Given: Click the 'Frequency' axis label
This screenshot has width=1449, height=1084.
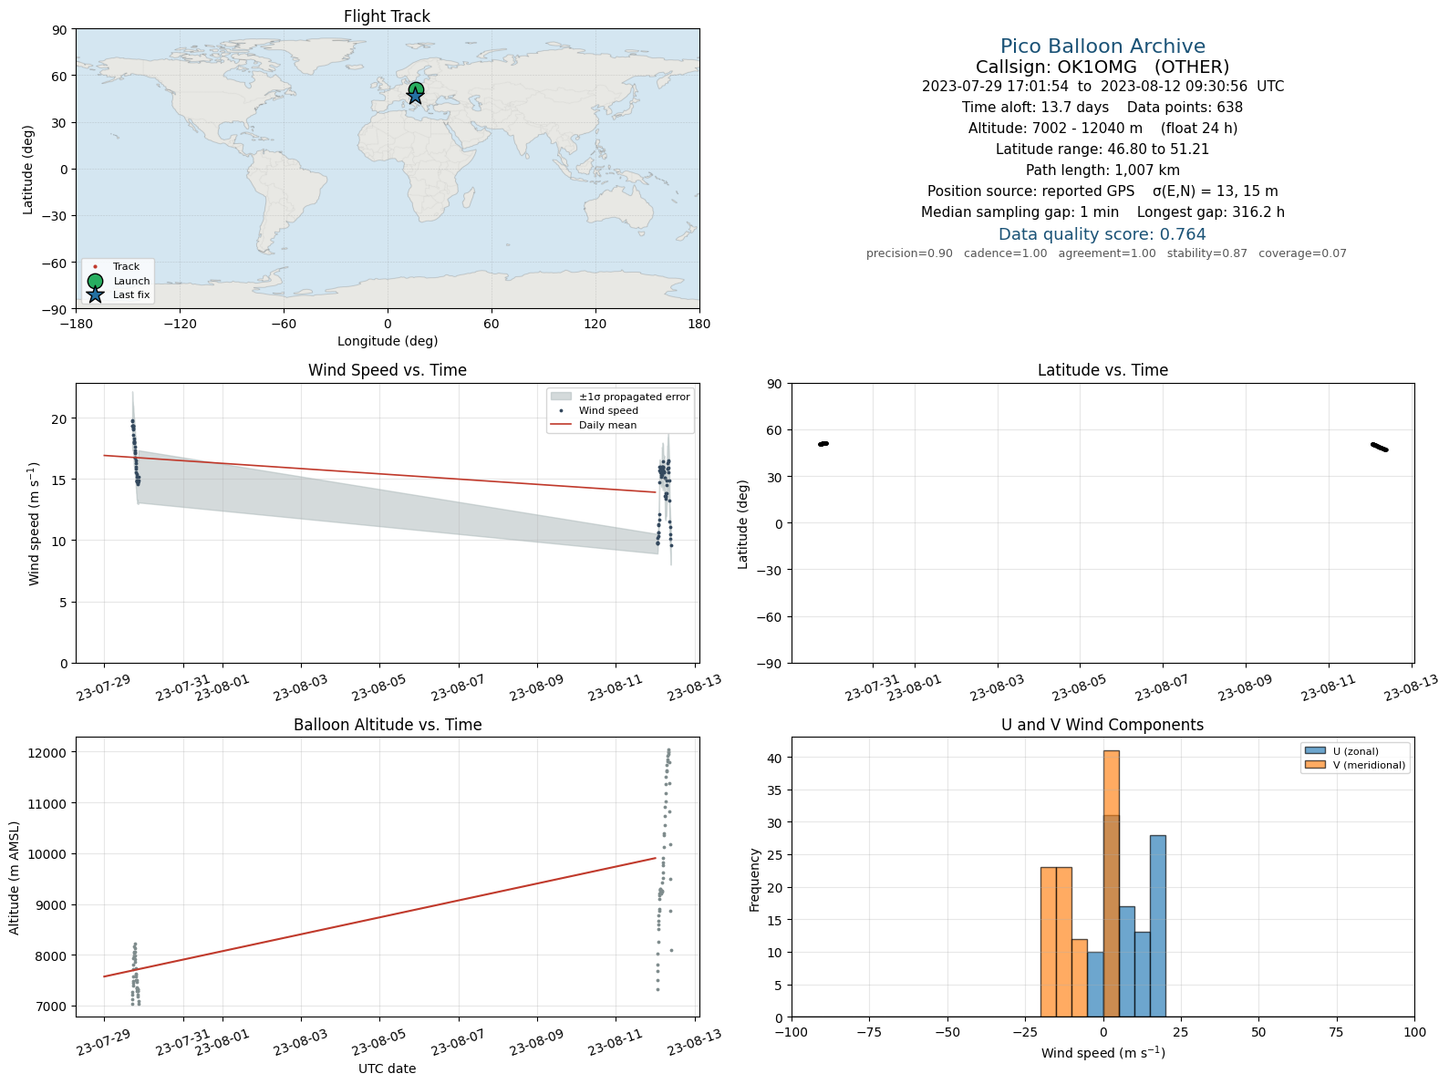Looking at the screenshot, I should 755,880.
